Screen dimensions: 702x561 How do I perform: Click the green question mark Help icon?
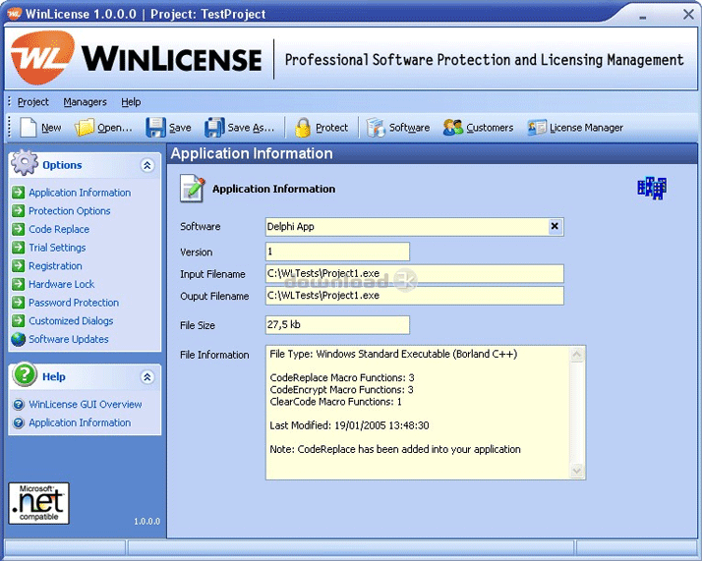[x=25, y=374]
